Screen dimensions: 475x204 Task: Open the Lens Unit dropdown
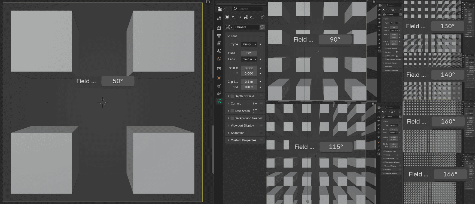(249, 59)
